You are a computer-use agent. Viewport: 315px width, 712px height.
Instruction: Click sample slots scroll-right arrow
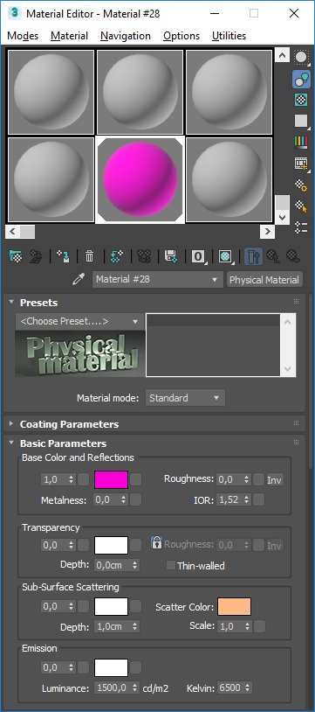[x=267, y=232]
